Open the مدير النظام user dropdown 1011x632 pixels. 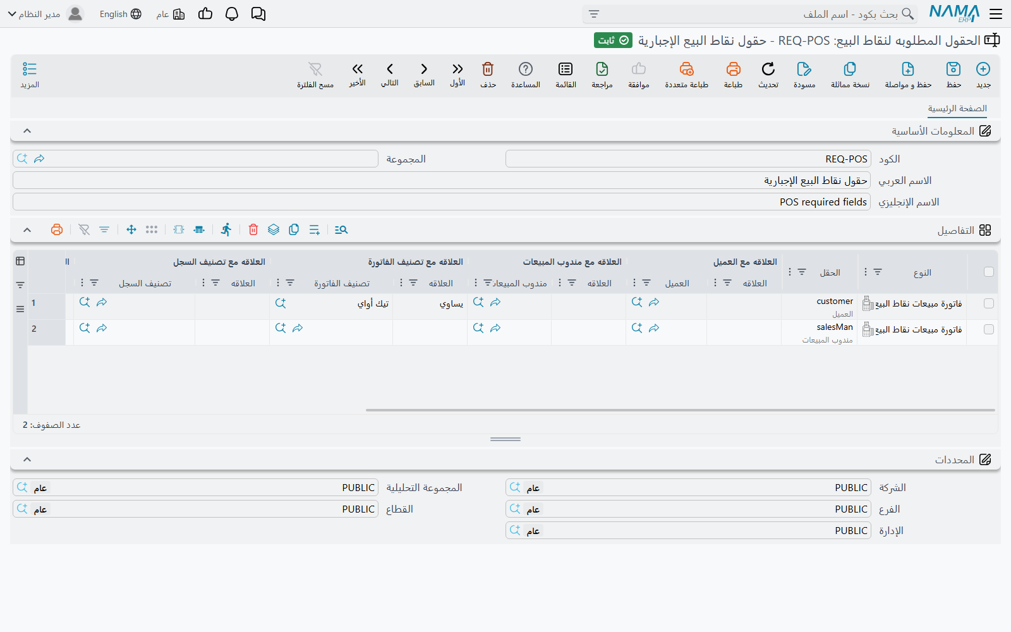point(45,14)
